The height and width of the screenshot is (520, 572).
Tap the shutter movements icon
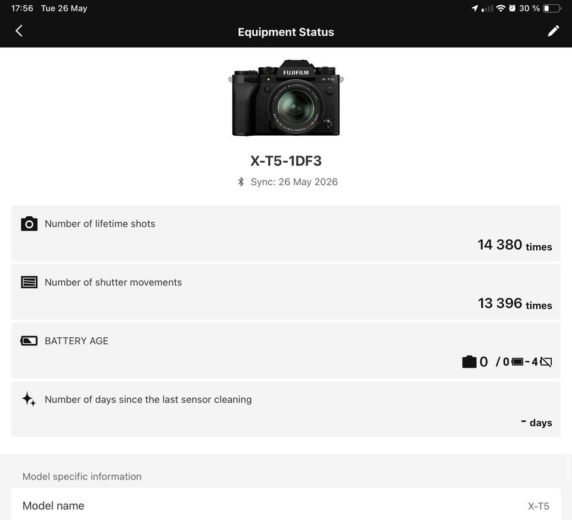point(29,282)
